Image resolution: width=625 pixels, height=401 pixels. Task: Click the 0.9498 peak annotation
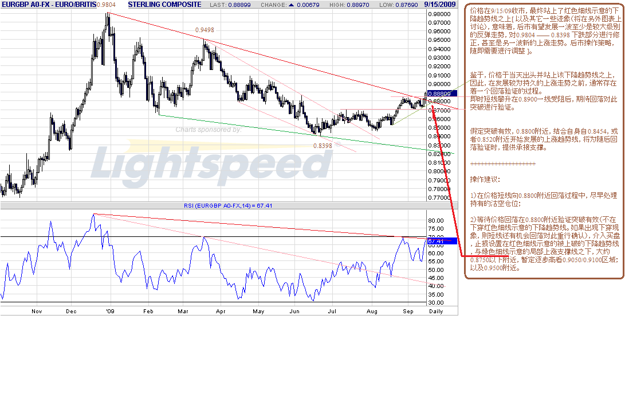click(205, 30)
